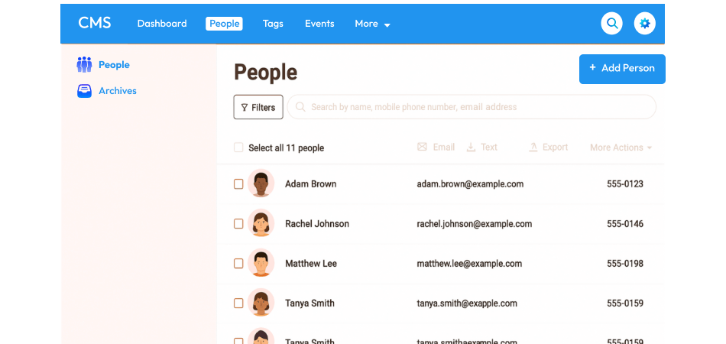Image resolution: width=726 pixels, height=344 pixels.
Task: Click Matthew Lee's avatar picture
Action: [261, 264]
